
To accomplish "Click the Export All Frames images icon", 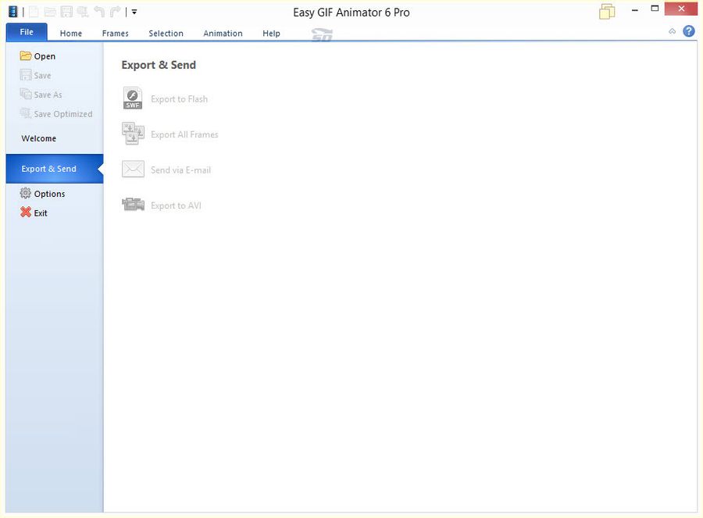I will coord(133,134).
